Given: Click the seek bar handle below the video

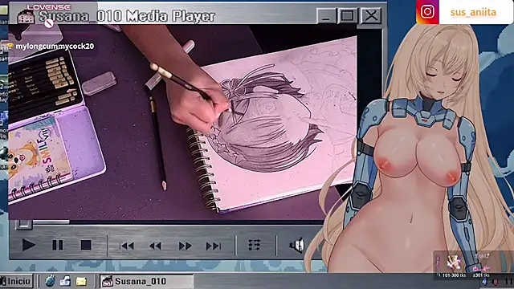Looking at the screenshot, I should (x=23, y=224).
